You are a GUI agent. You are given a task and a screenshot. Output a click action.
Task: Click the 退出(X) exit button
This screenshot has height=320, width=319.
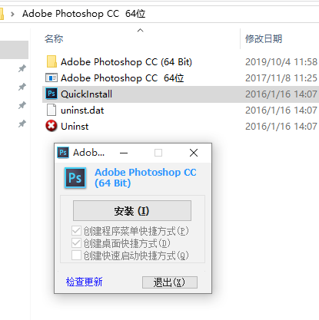coord(170,282)
